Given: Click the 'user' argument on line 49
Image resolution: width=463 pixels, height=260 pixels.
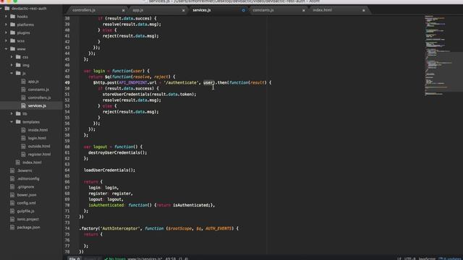Looking at the screenshot, I should [x=208, y=82].
